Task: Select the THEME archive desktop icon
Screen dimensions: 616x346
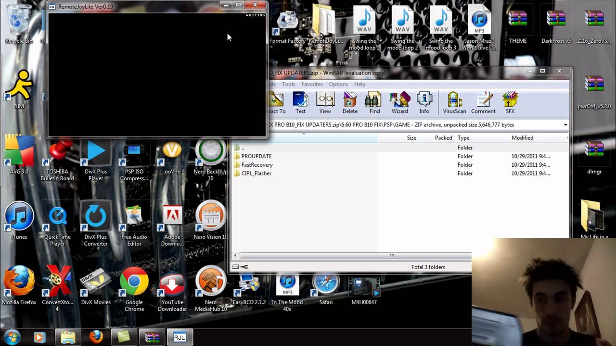Action: click(x=518, y=26)
